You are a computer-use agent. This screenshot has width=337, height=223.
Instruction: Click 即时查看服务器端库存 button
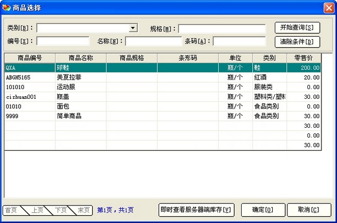coord(196,210)
